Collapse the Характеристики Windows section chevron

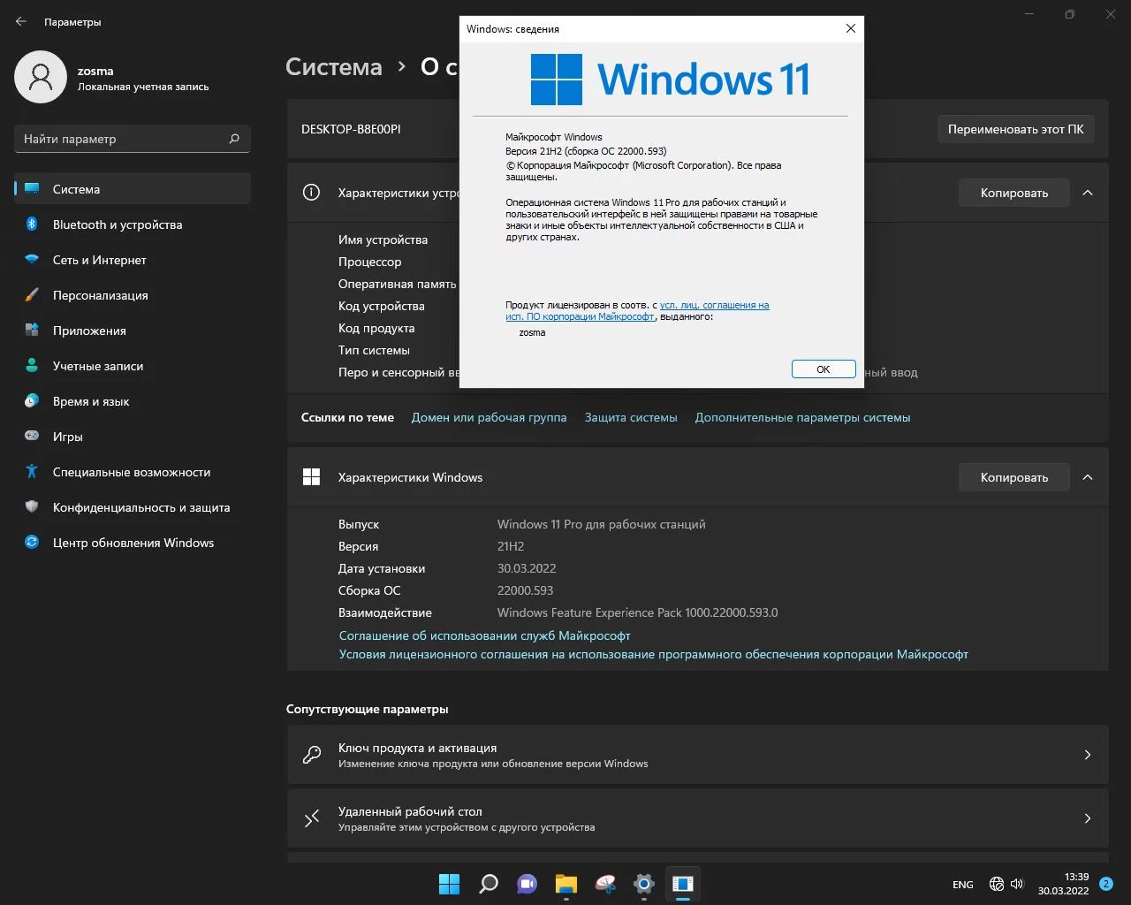[x=1088, y=477]
